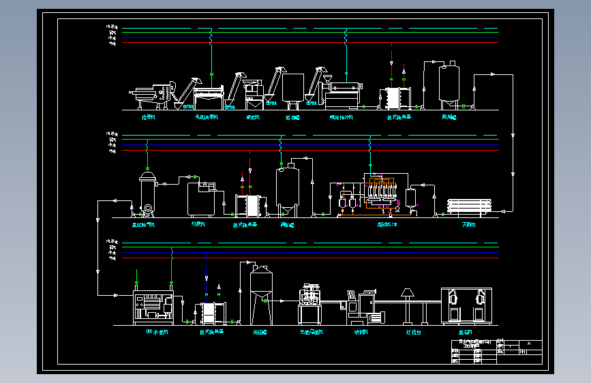Select the packing machine enclosure
Image resolution: width=591 pixels, height=383 pixels.
[x=467, y=306]
